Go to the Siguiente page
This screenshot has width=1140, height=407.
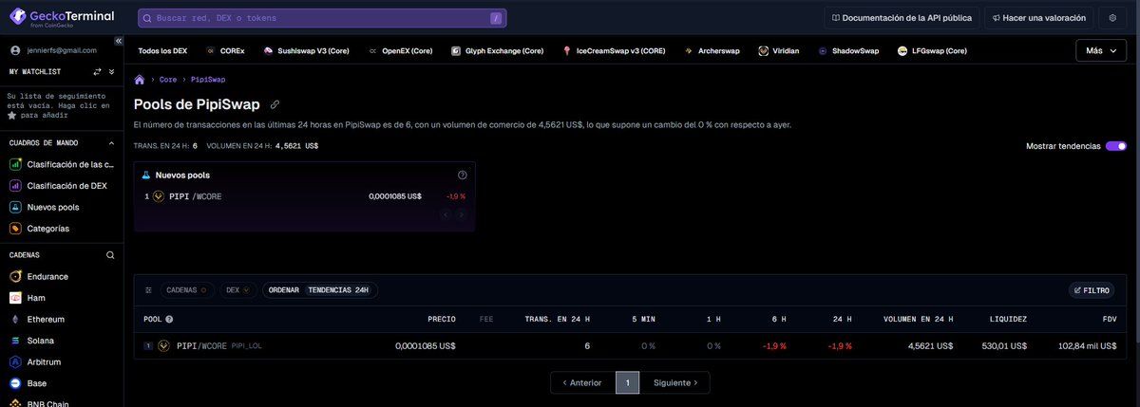[674, 382]
